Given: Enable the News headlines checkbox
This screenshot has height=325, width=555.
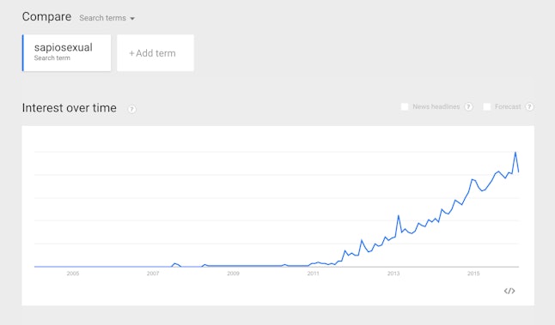Looking at the screenshot, I should click(x=405, y=106).
